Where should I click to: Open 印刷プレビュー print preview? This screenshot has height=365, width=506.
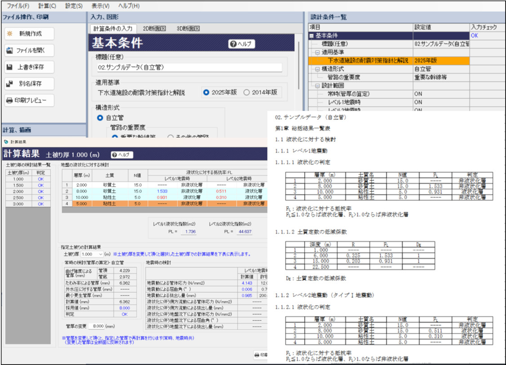[x=29, y=100]
